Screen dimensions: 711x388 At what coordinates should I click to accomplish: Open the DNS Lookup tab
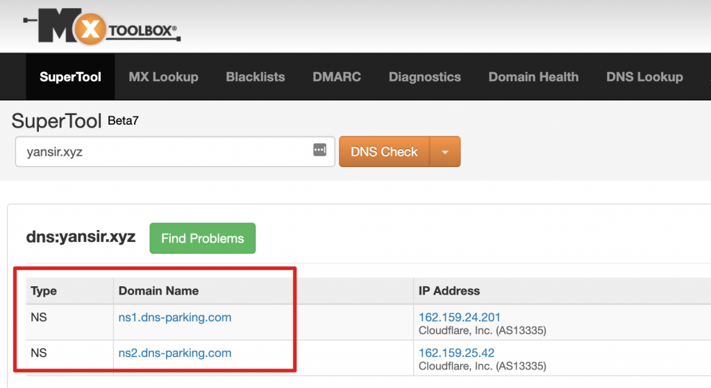(644, 77)
